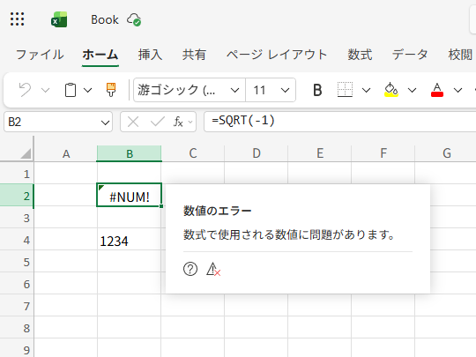
Task: Expand the font color options arrow
Action: [x=457, y=90]
